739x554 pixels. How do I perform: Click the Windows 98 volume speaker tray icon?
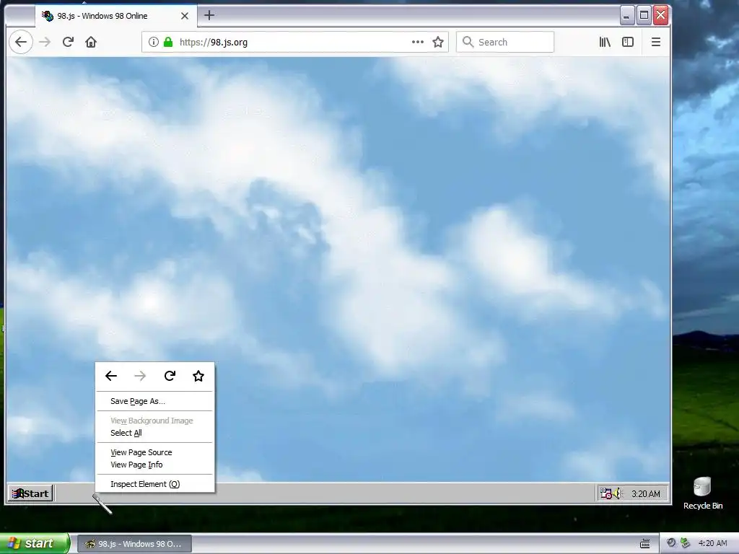[x=618, y=493]
